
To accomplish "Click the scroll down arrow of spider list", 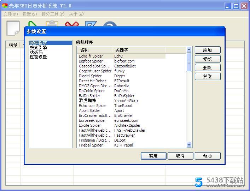I will point(189,144).
